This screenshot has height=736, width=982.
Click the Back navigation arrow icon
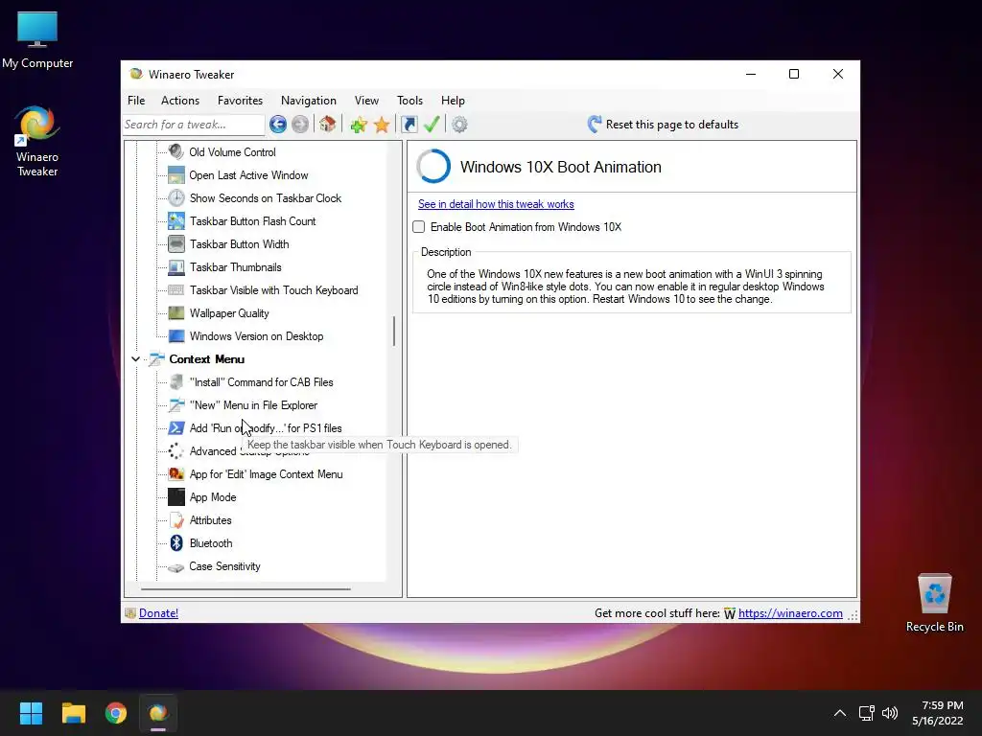click(278, 125)
